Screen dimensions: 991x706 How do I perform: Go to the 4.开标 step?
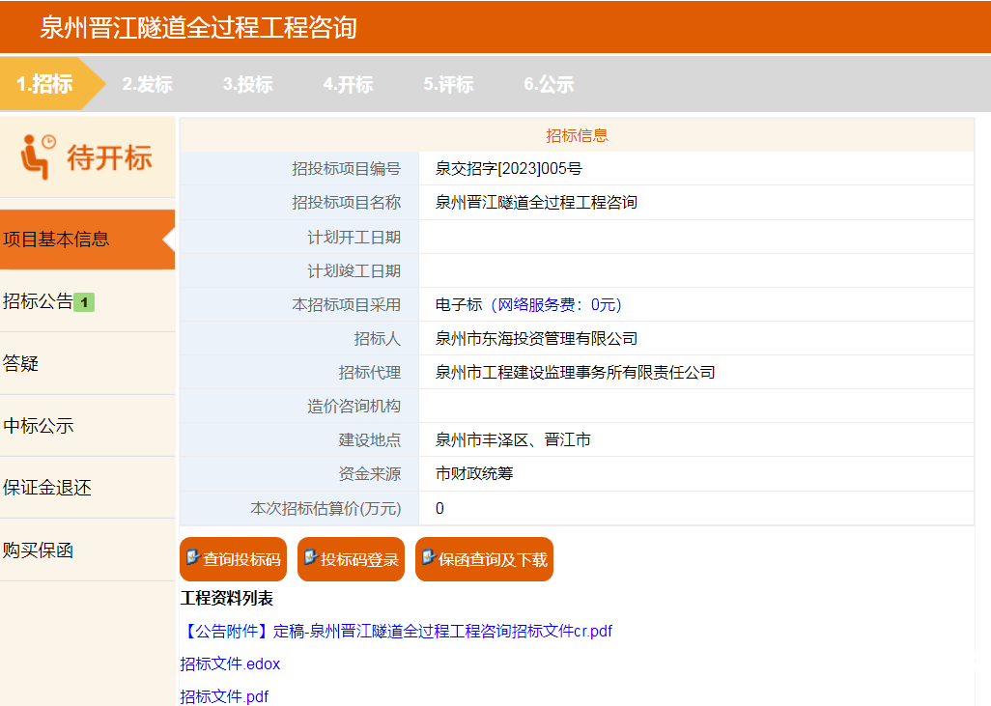pyautogui.click(x=349, y=84)
